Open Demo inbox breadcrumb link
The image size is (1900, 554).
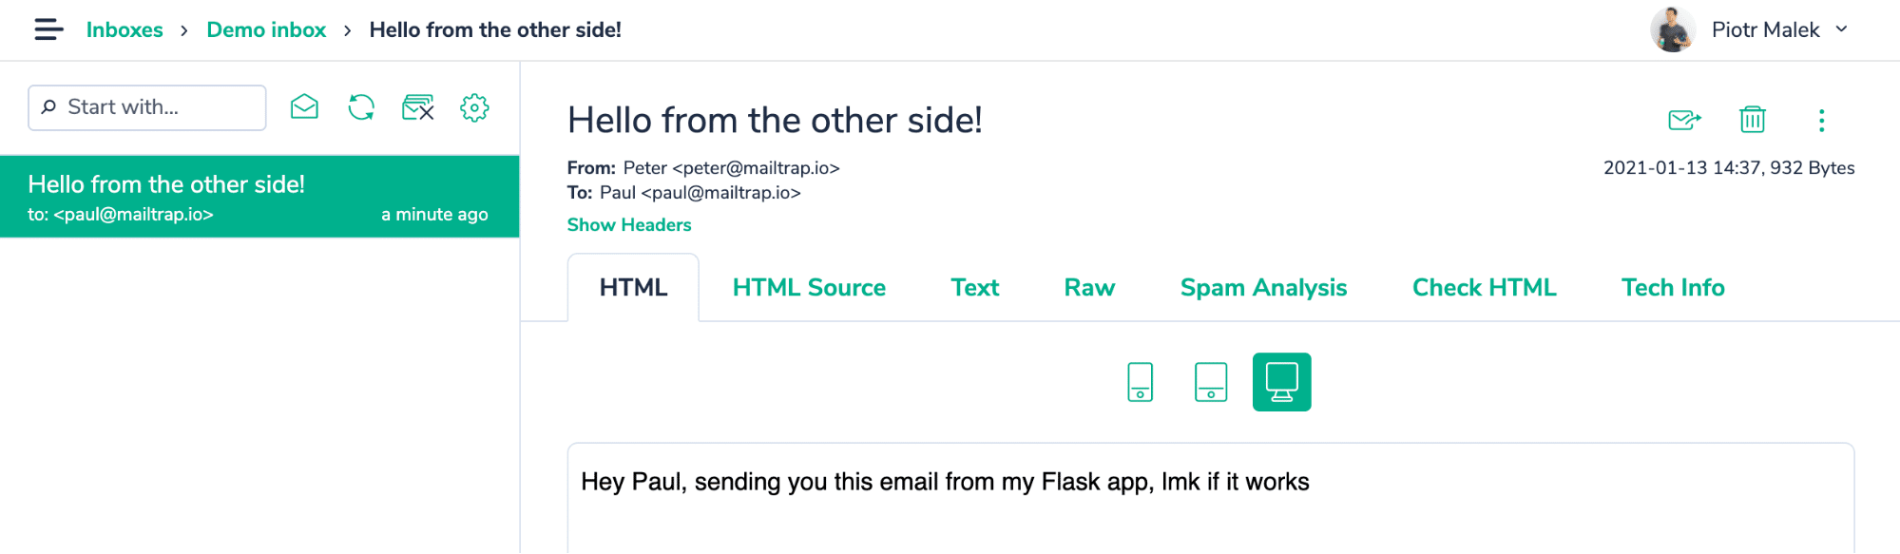[266, 29]
